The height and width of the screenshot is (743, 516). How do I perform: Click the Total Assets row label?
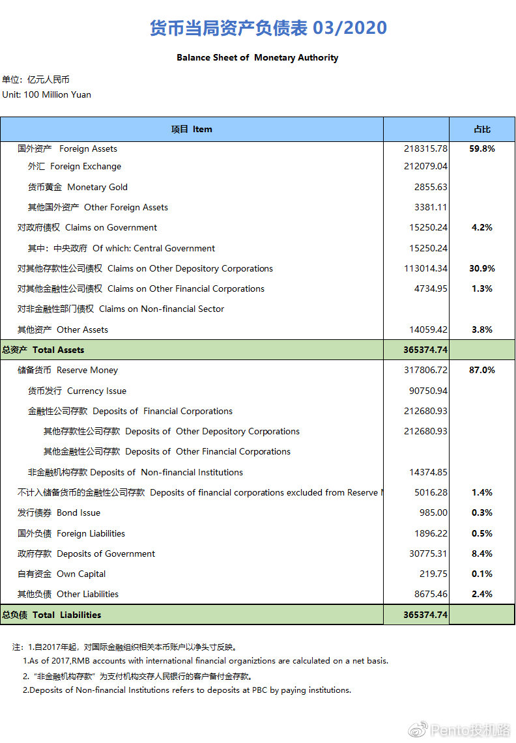point(43,350)
